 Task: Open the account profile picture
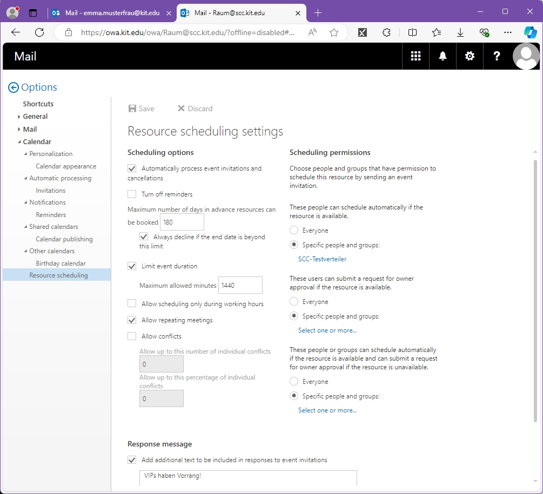click(x=525, y=56)
